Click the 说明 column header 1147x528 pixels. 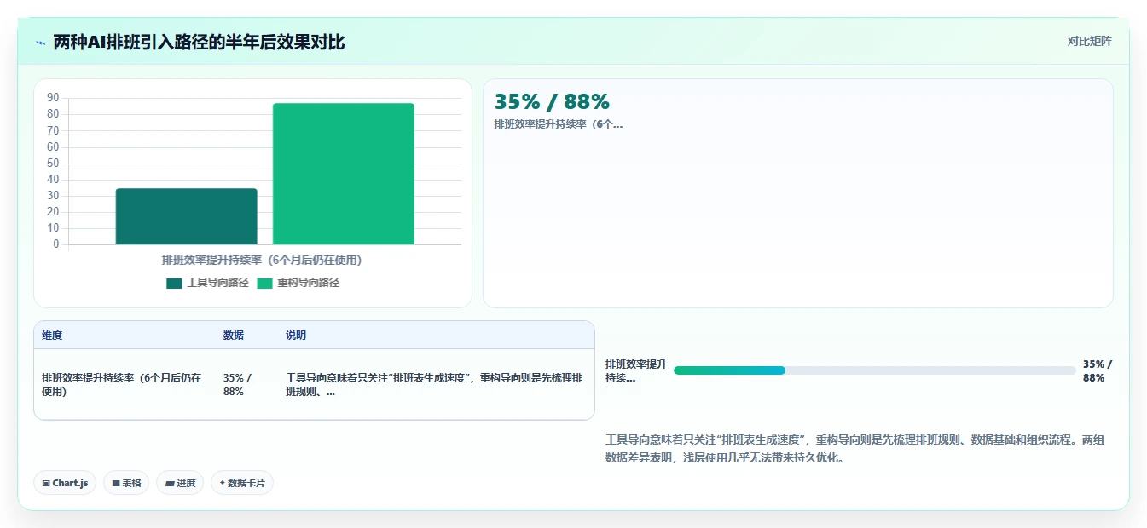[296, 336]
